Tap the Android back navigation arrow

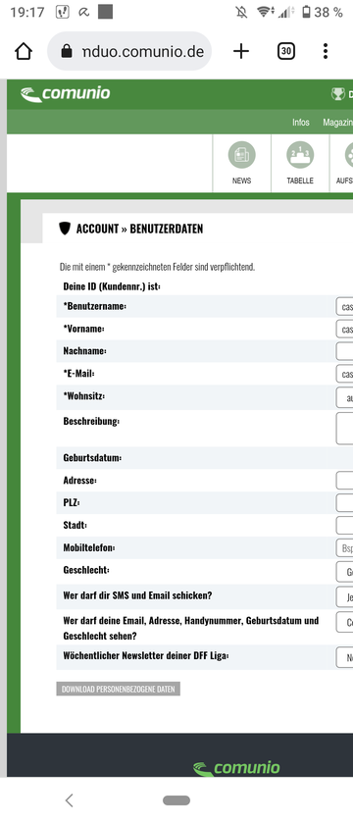69,800
